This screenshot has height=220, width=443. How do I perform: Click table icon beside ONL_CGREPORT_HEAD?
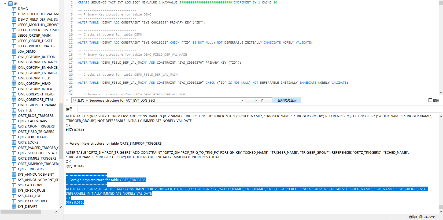pos(14,94)
